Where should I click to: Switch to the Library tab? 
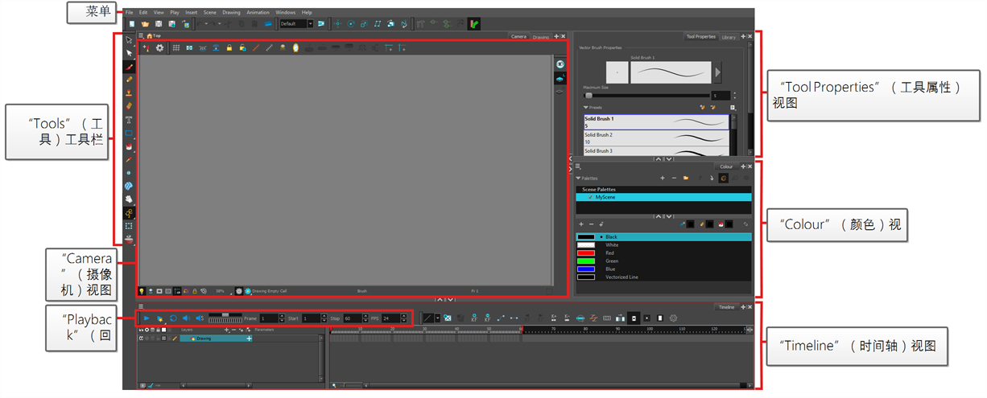click(728, 37)
